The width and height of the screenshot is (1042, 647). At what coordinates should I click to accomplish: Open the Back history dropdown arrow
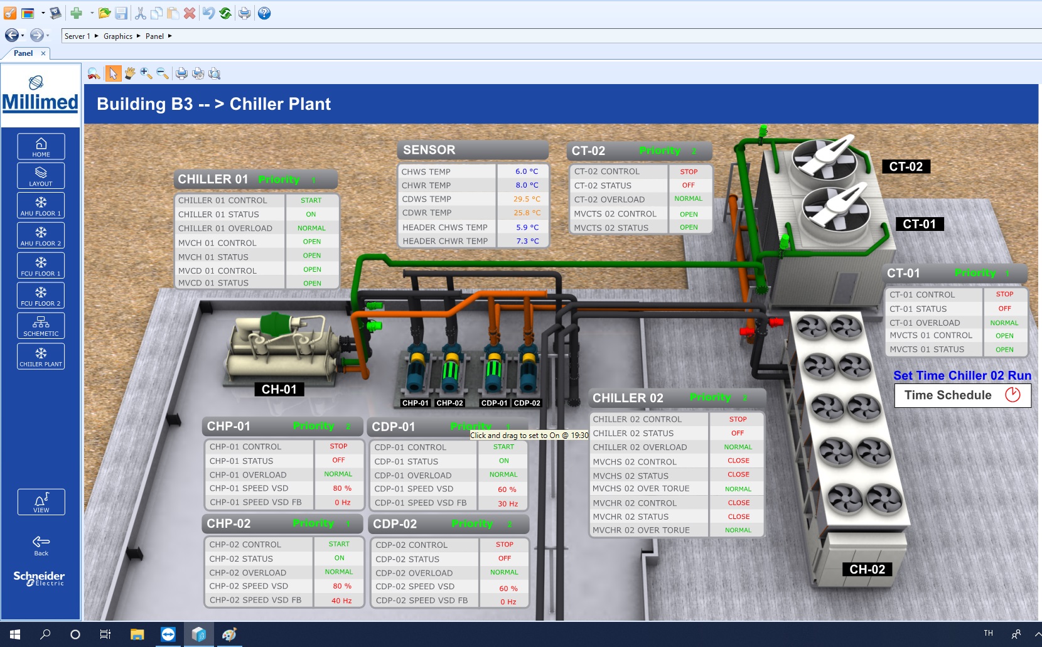pyautogui.click(x=23, y=36)
